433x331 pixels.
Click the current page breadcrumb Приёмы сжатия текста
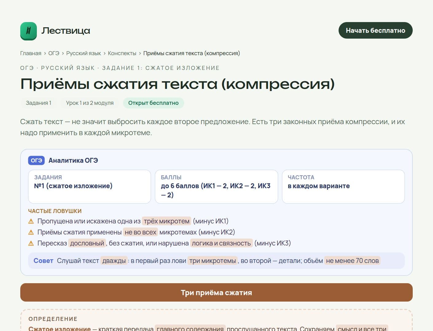click(192, 53)
